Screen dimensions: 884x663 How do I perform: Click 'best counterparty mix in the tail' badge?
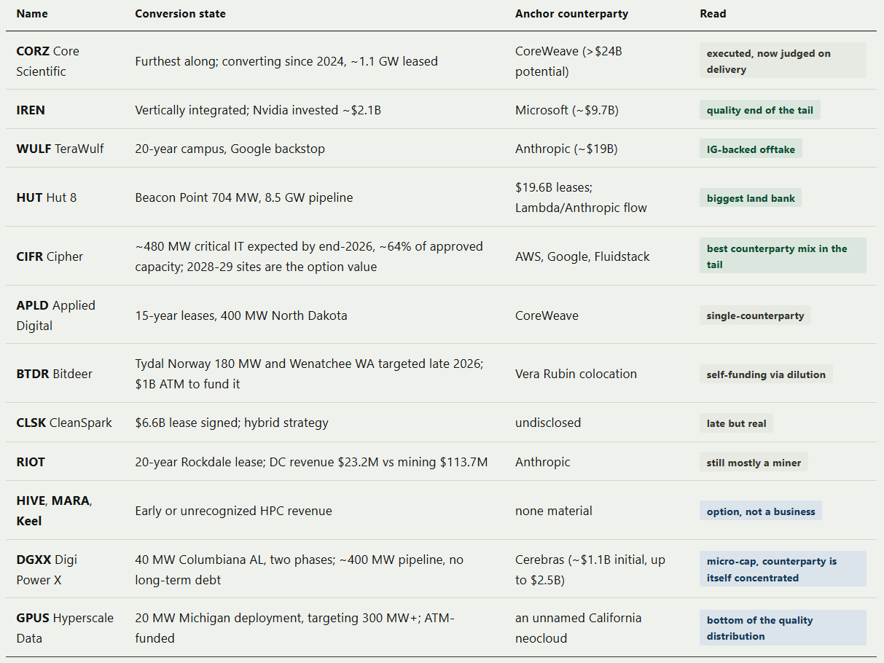[x=783, y=256]
